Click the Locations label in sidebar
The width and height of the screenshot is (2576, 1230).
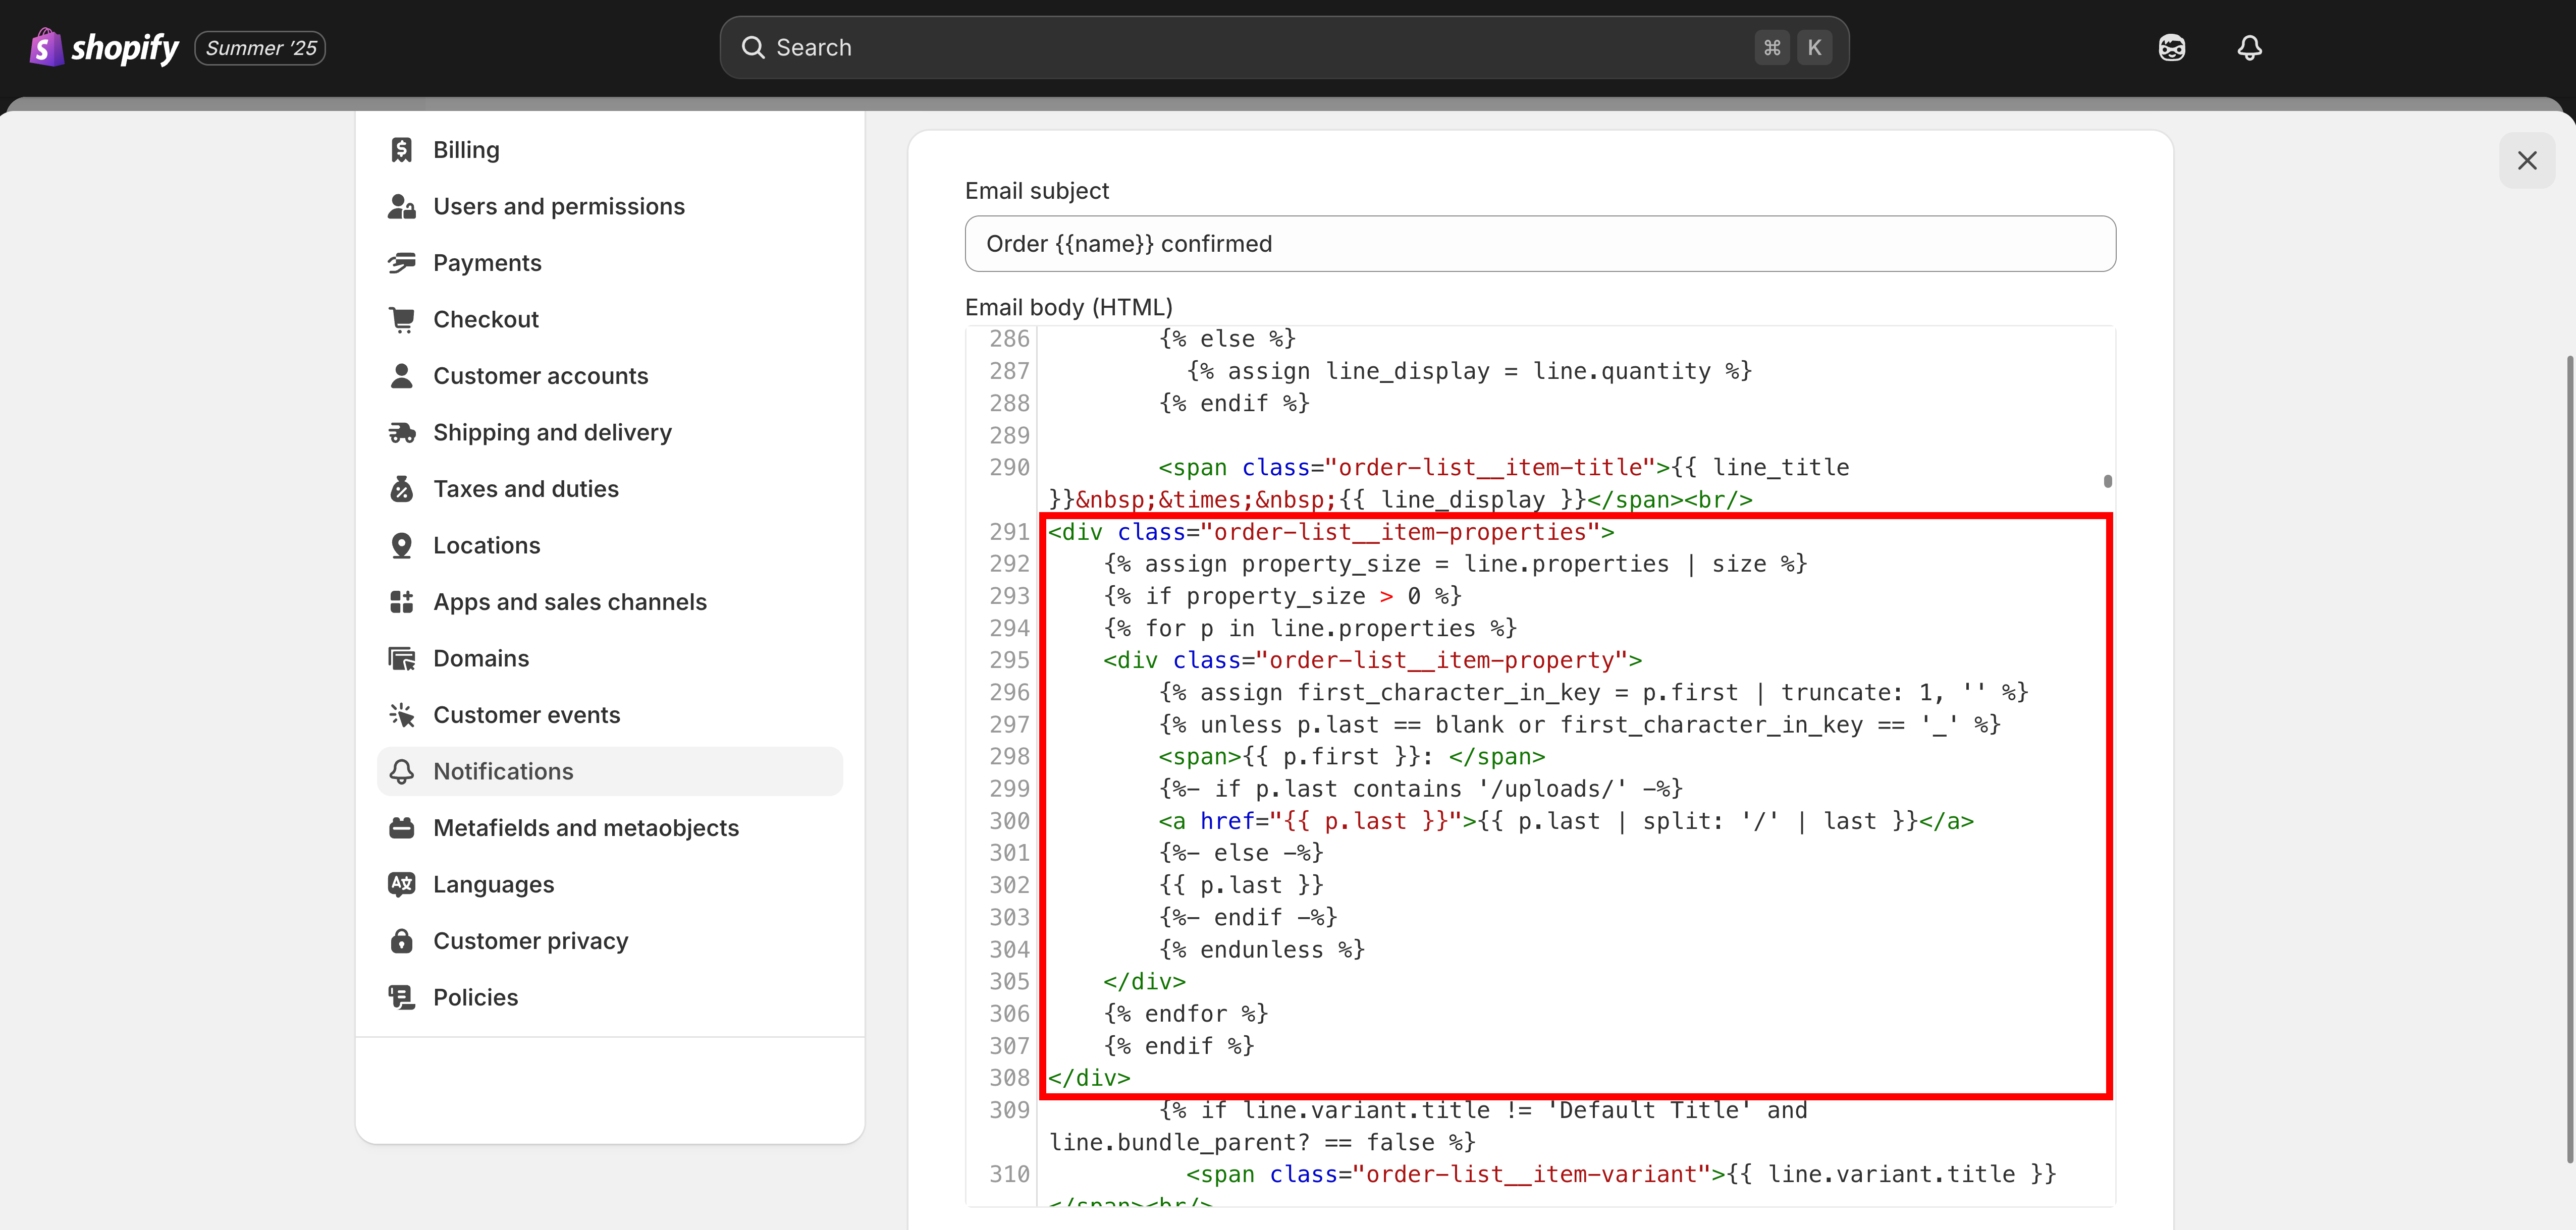(x=486, y=545)
